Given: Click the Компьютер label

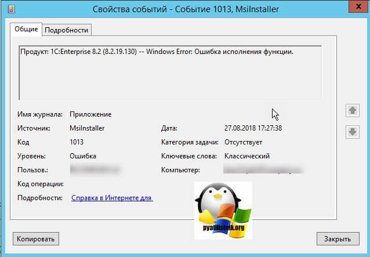Looking at the screenshot, I should click(180, 170).
